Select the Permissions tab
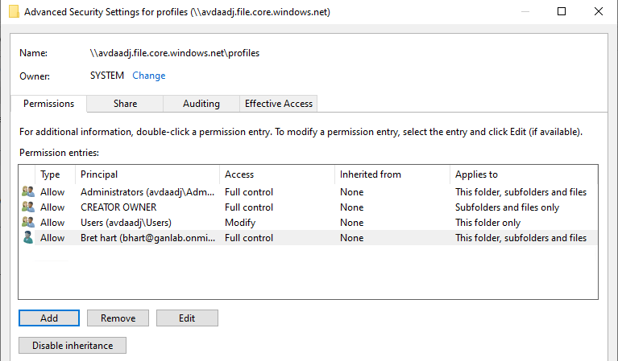Viewport: 618px width, 361px height. point(48,104)
